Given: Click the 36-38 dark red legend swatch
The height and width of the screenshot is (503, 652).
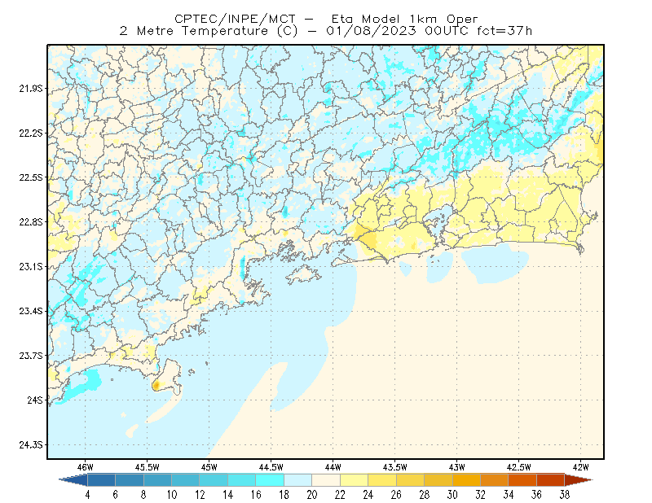Looking at the screenshot, I should coord(551,480).
